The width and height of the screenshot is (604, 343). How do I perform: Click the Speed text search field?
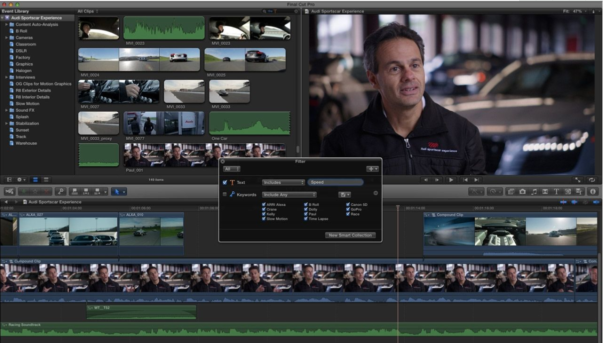coord(336,182)
